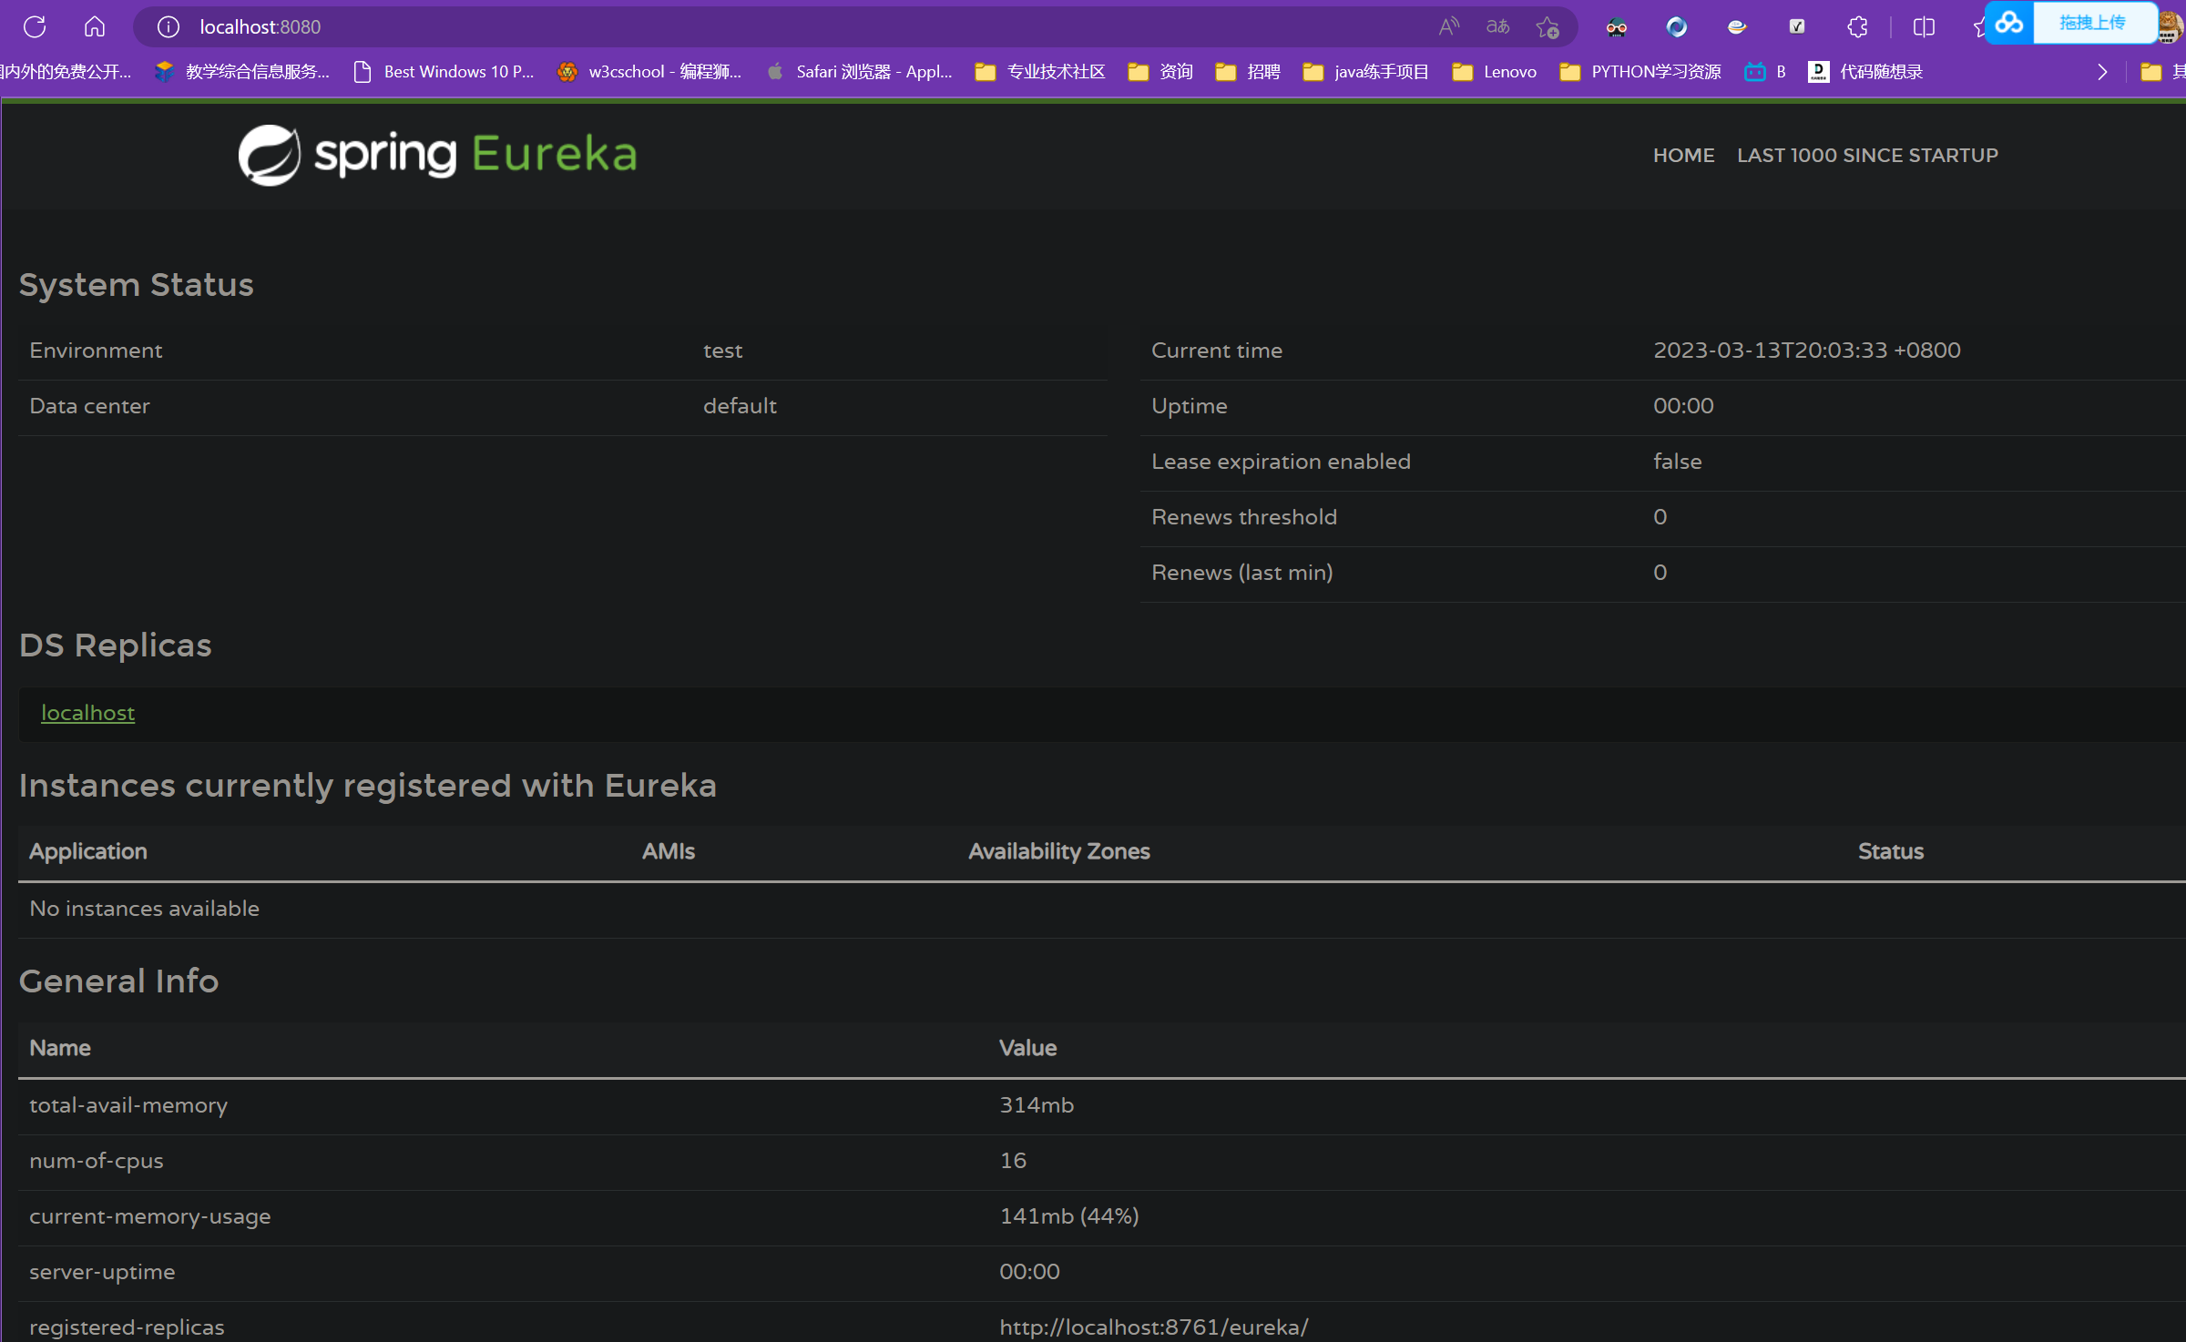The image size is (2186, 1342).
Task: Open the Extensions puzzle icon
Action: point(1857,27)
